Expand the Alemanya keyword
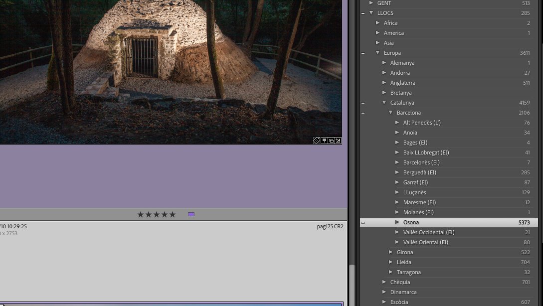The image size is (543, 306). pyautogui.click(x=384, y=63)
